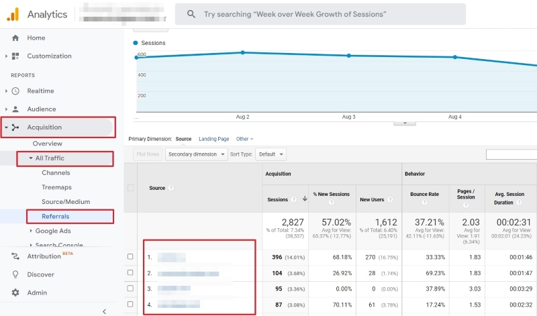The width and height of the screenshot is (537, 316).
Task: Open the Other primary dimension dropdown
Action: pyautogui.click(x=244, y=139)
